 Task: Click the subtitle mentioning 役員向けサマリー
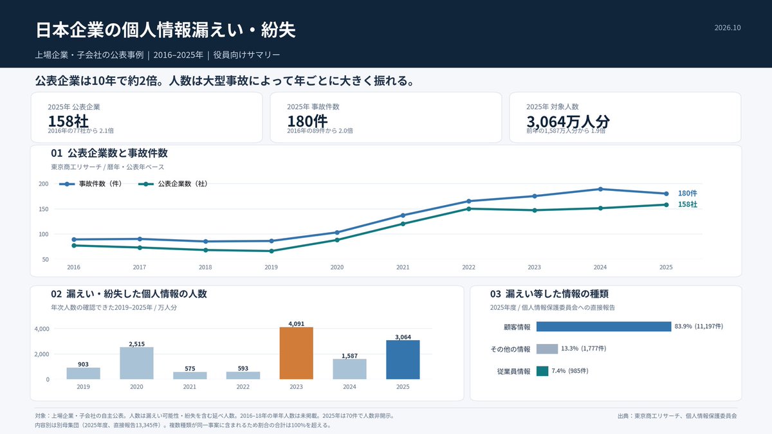(x=158, y=55)
